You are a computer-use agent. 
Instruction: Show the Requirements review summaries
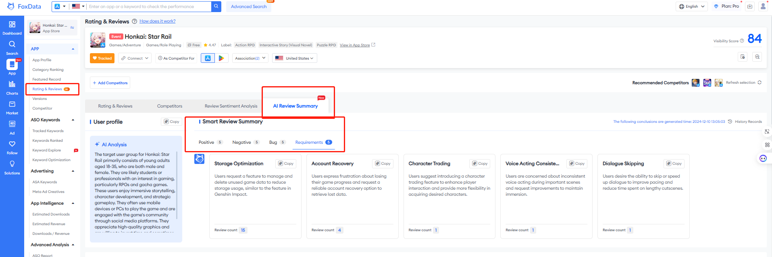[314, 142]
